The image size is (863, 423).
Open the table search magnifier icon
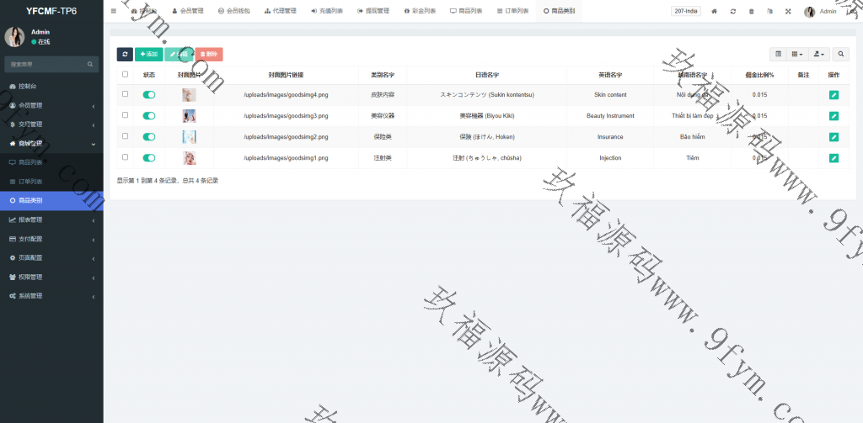(x=841, y=54)
